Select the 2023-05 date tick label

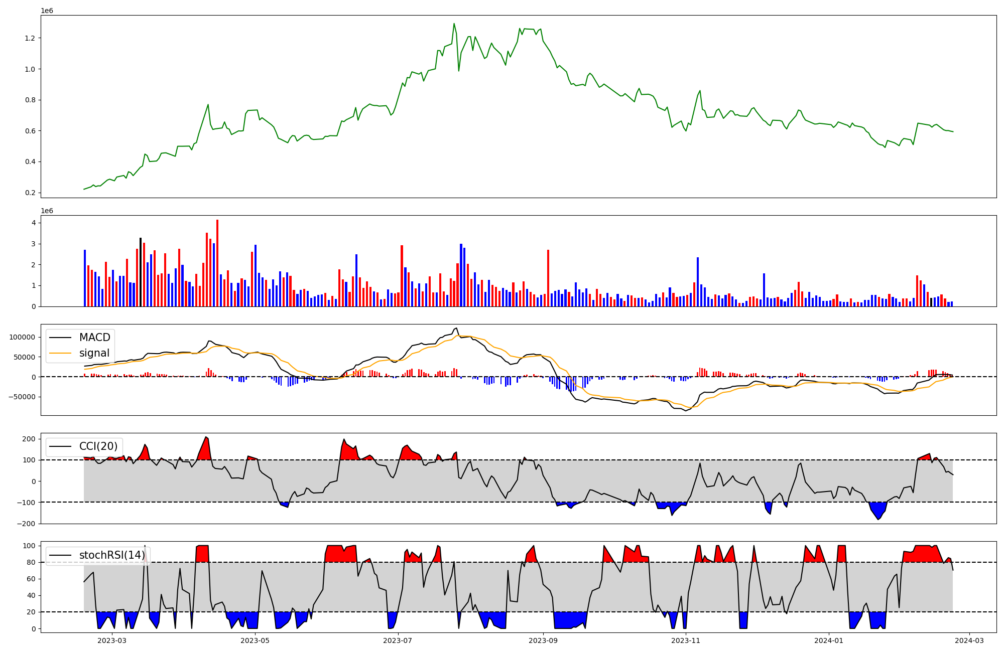[x=255, y=640]
